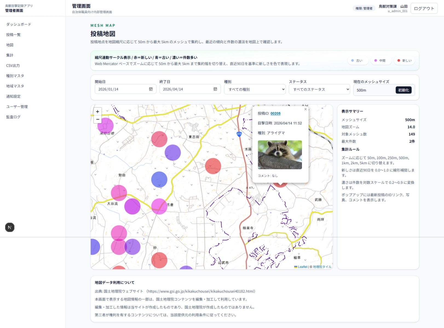Image resolution: width=444 pixels, height=328 pixels.
Task: Open calendar picker for start date
Action: click(x=151, y=89)
